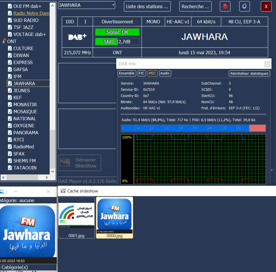Click the red record button icon
Image resolution: width=276 pixels, height=272 pixels.
pyautogui.click(x=225, y=6)
